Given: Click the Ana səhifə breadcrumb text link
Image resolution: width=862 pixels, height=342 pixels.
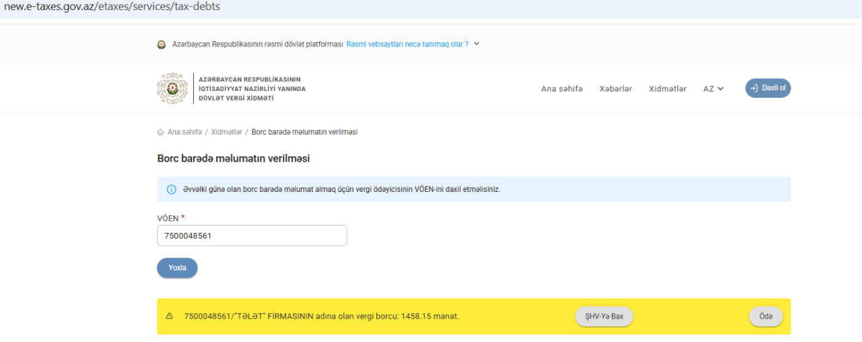Looking at the screenshot, I should coord(185,132).
